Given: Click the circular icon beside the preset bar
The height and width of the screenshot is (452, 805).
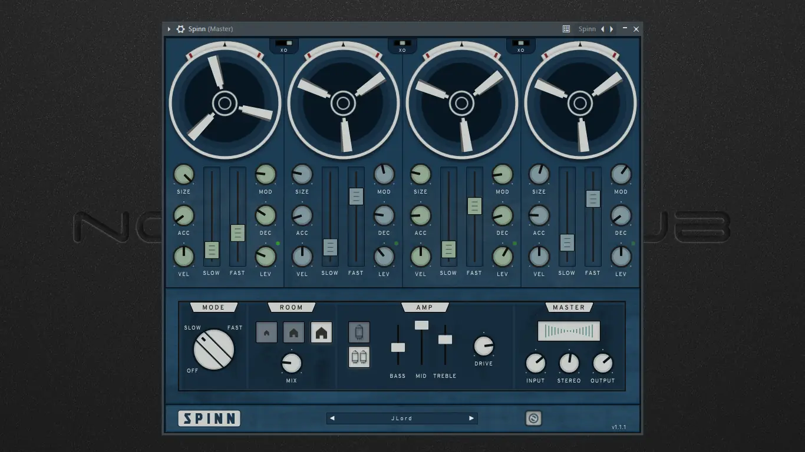Looking at the screenshot, I should [533, 418].
